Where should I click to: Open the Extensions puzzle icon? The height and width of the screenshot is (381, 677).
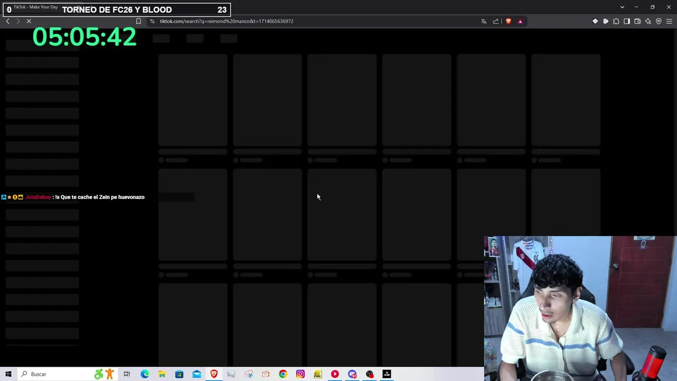tap(616, 21)
